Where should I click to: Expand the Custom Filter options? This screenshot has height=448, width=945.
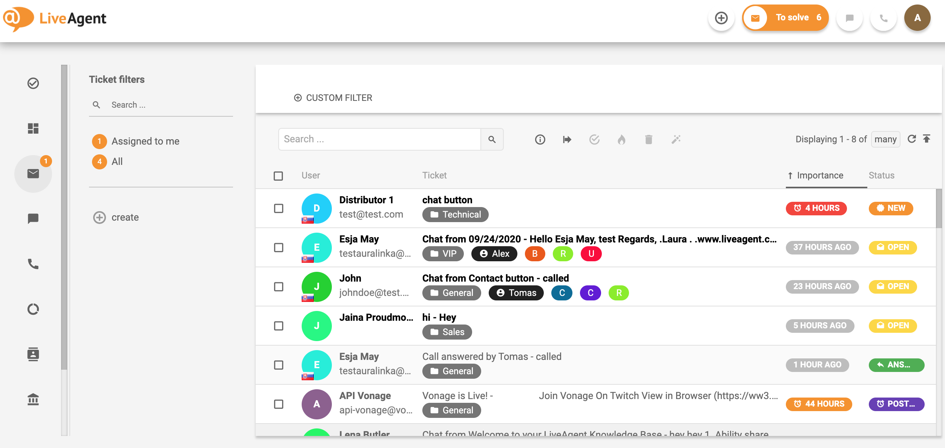[333, 98]
